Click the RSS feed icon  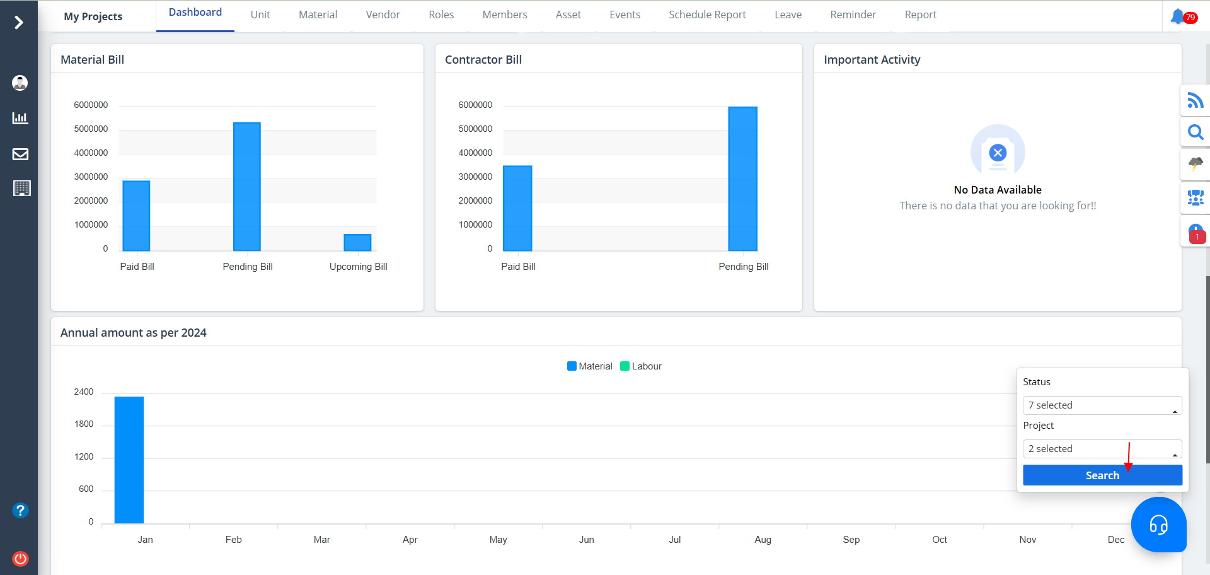(1195, 100)
